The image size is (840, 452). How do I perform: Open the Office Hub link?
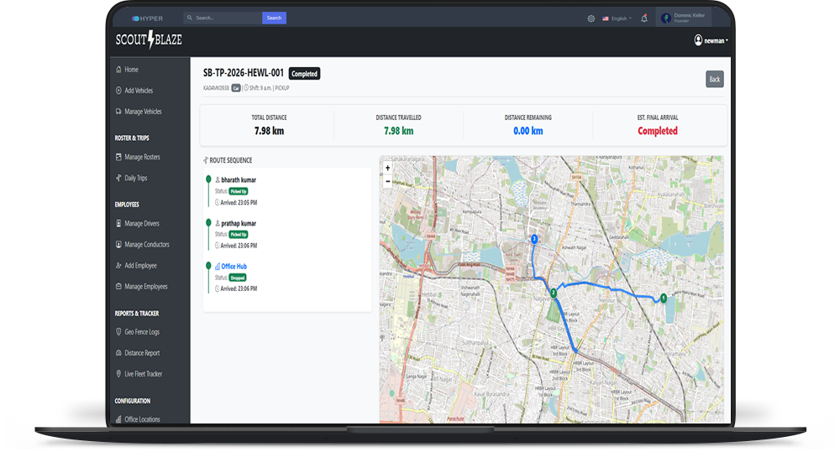pyautogui.click(x=234, y=266)
